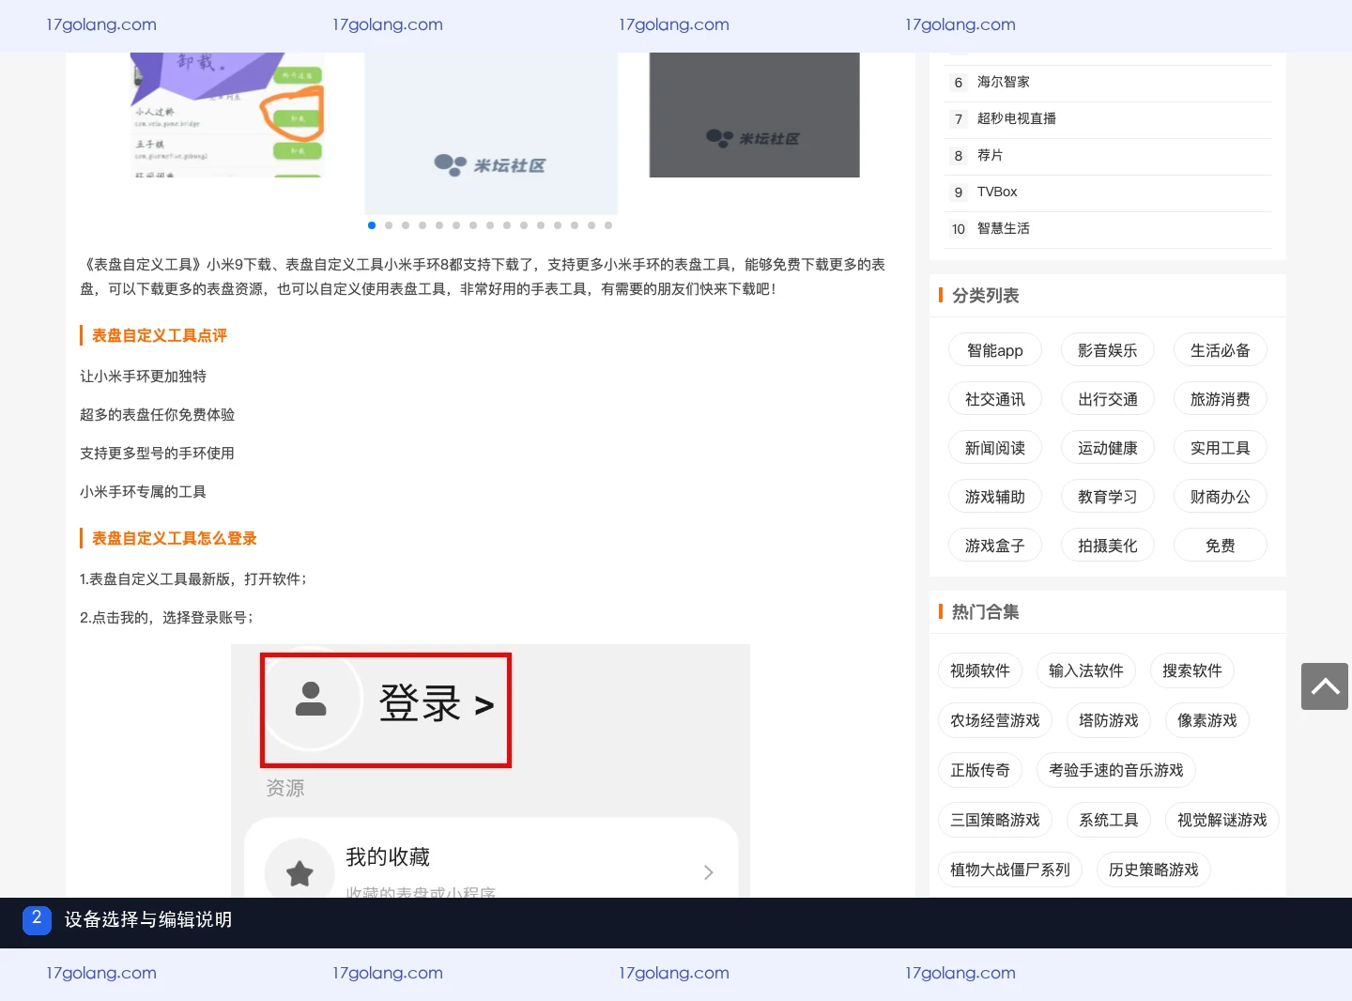
Task: Select the 实用工具 category tag
Action: point(1221,448)
